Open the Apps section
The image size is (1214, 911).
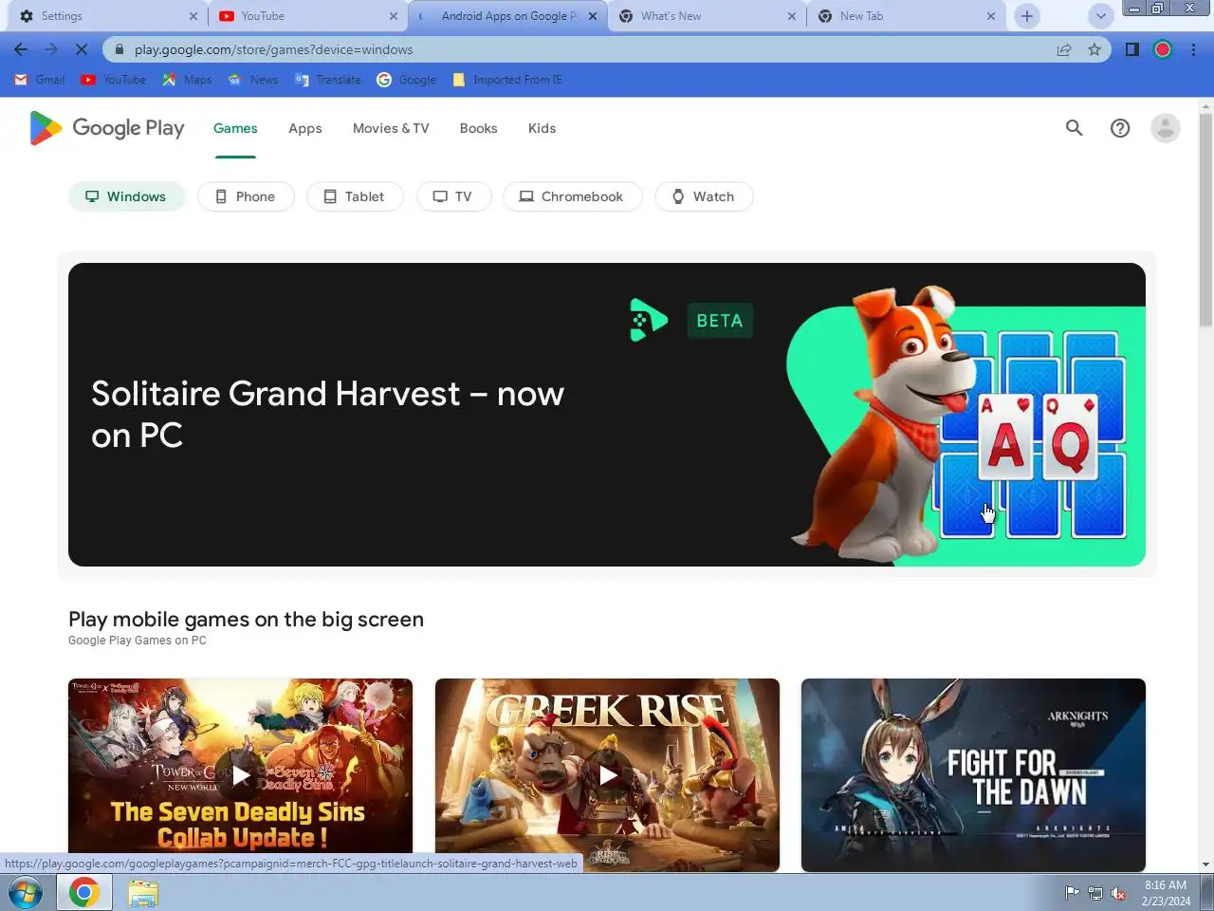(305, 128)
